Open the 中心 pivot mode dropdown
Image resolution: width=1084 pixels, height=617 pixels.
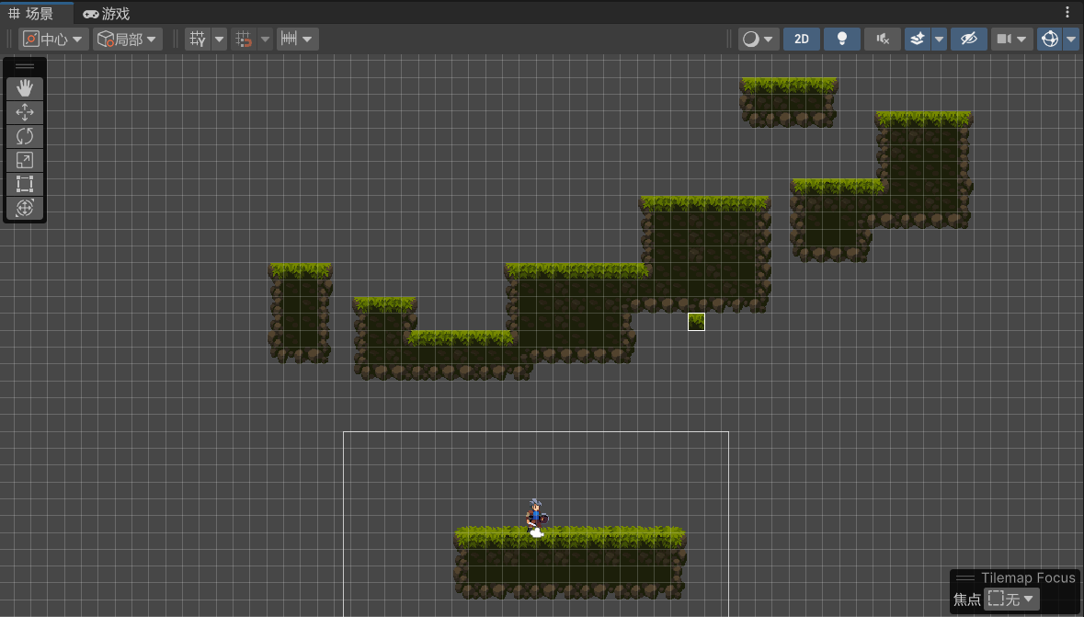(x=54, y=39)
